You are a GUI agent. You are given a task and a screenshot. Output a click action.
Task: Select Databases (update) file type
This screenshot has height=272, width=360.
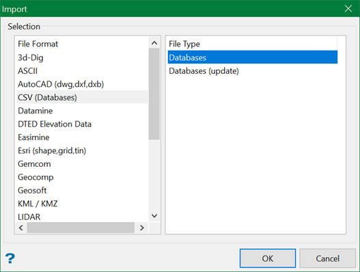coord(253,71)
